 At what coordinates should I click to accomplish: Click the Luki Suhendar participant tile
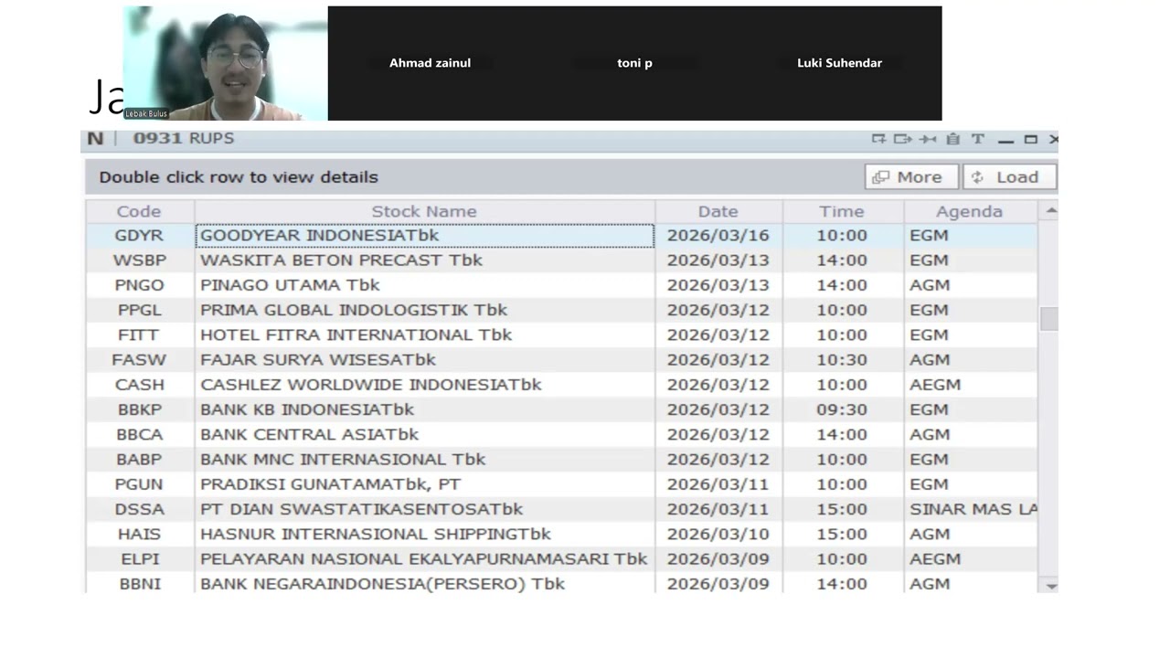point(840,63)
